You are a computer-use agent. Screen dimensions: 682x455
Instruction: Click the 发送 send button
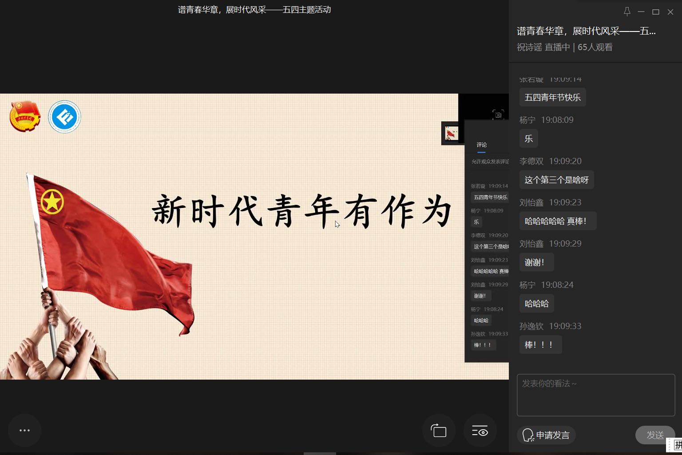(x=655, y=435)
